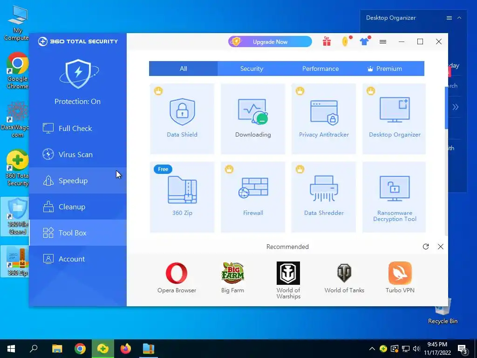Go to Cleanup section

[x=78, y=207]
